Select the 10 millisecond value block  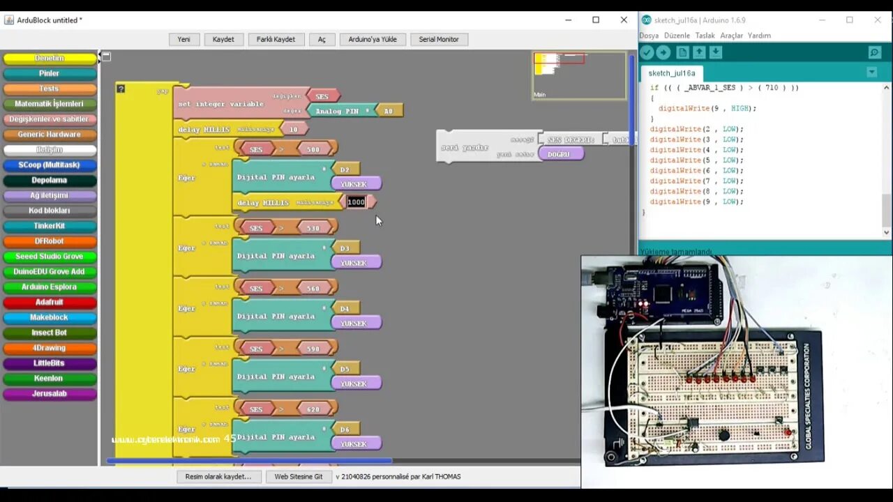[x=293, y=129]
